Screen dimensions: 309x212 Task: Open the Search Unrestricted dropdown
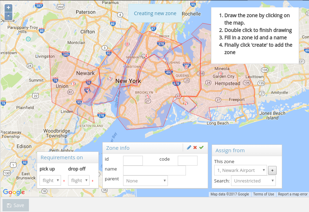point(253,181)
